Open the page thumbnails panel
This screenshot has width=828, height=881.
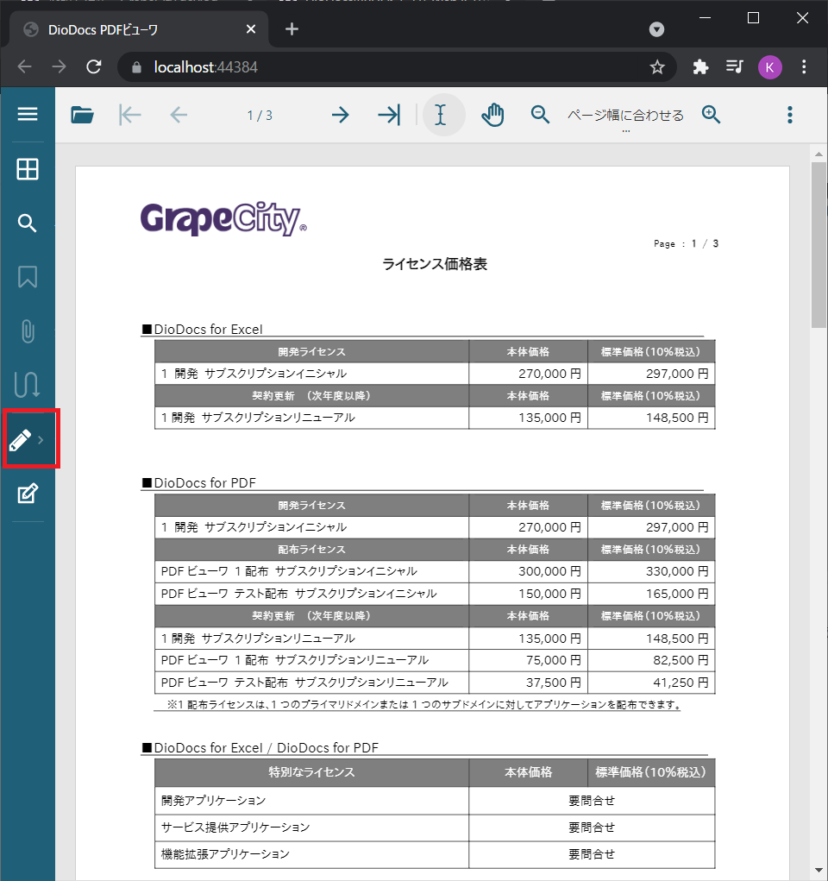pyautogui.click(x=28, y=168)
